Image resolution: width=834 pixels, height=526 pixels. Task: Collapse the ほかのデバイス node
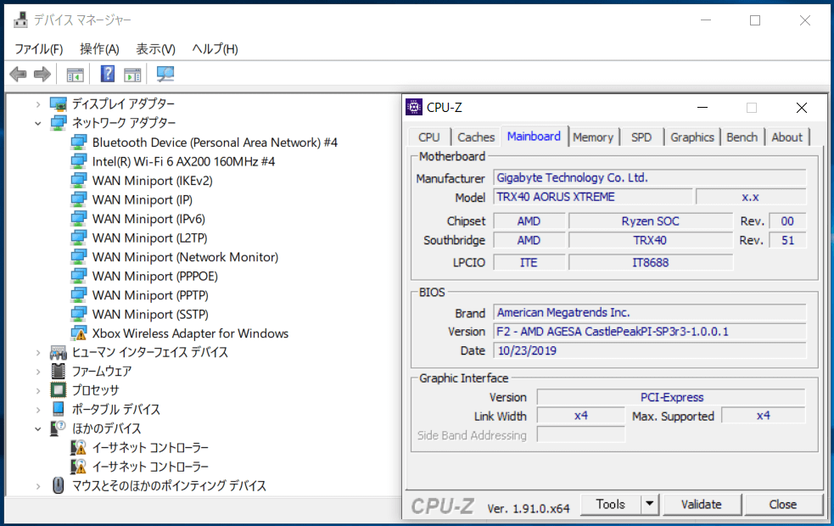pyautogui.click(x=38, y=428)
